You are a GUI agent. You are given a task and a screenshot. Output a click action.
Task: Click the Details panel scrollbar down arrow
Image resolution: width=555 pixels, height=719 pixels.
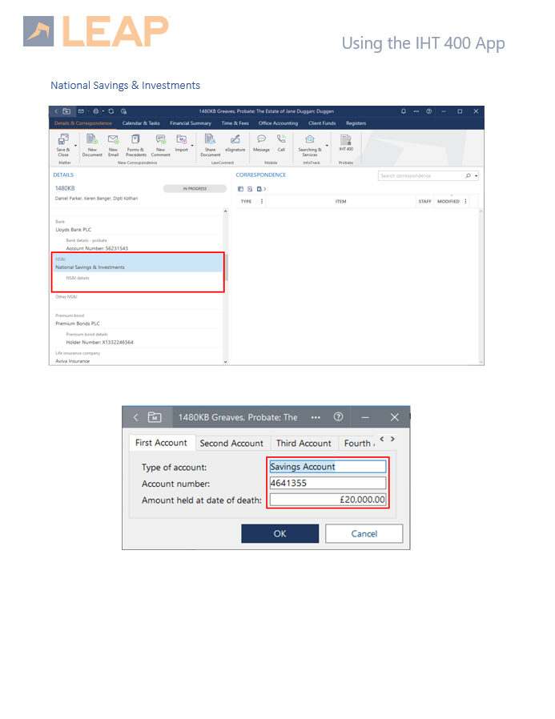(x=225, y=362)
